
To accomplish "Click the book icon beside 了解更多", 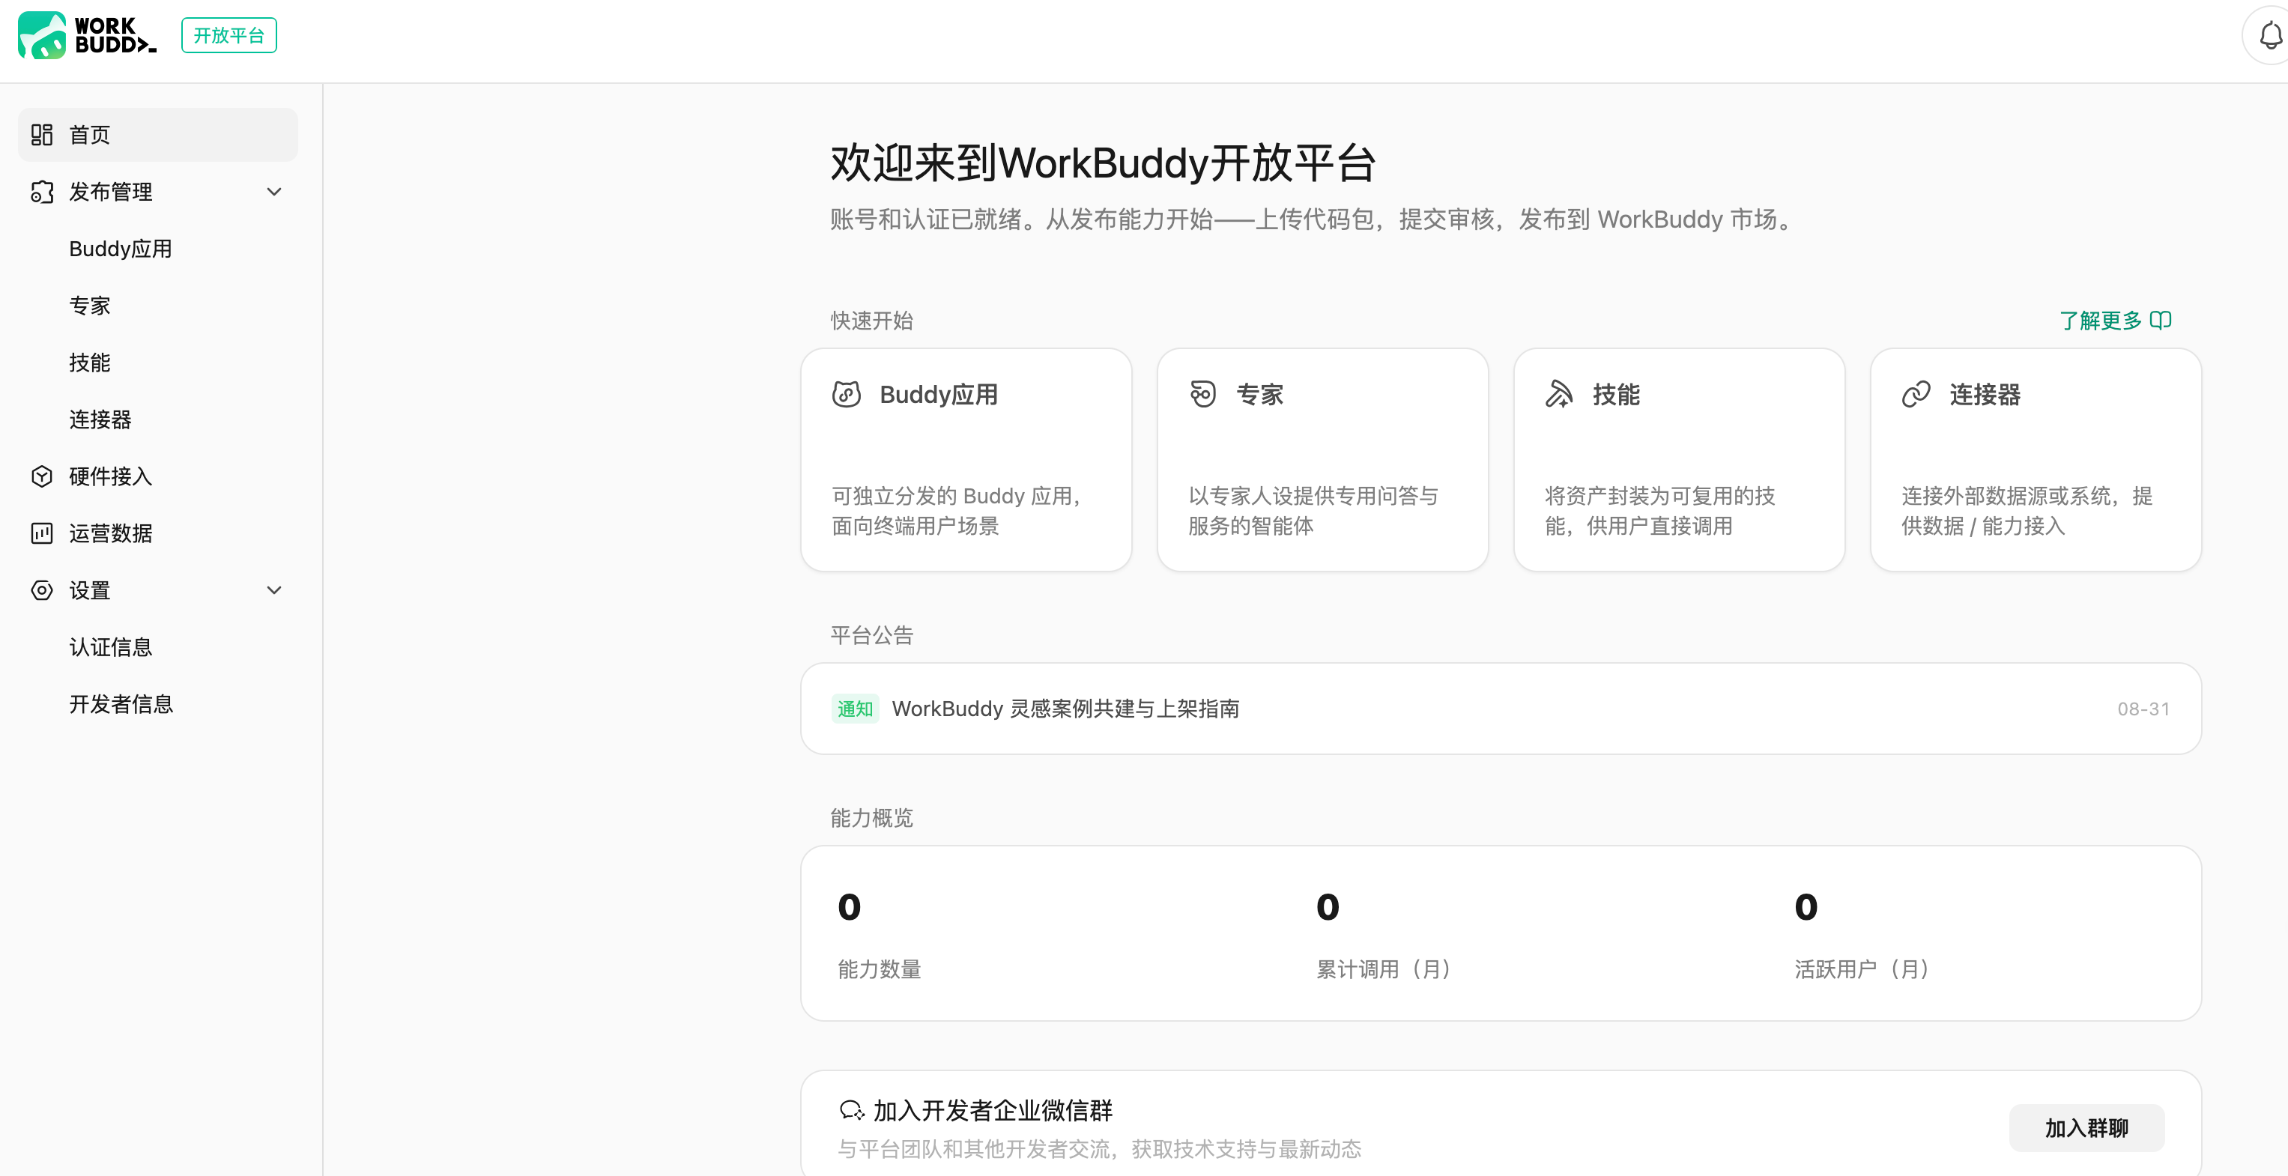I will tap(2161, 320).
